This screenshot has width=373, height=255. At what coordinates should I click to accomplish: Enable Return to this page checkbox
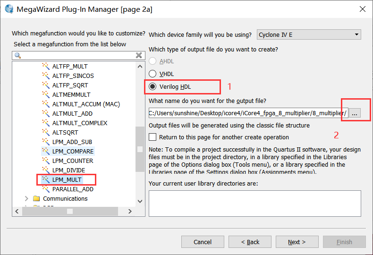[153, 137]
